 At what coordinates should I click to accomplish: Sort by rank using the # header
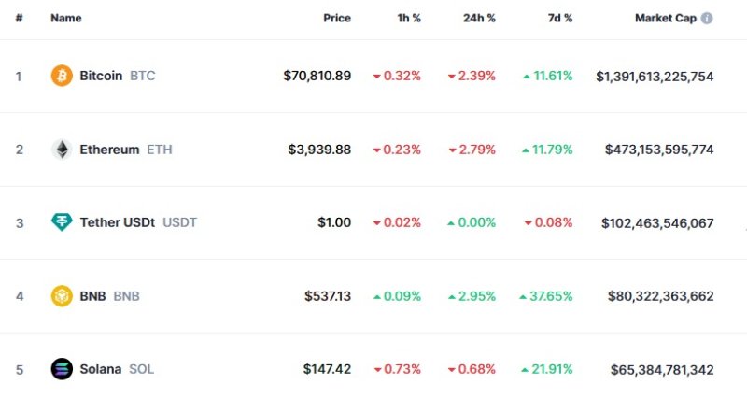click(x=19, y=18)
